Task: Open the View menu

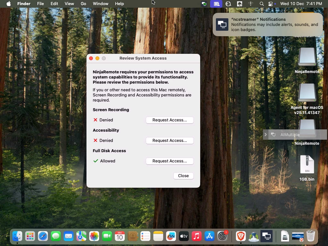Action: [x=69, y=4]
